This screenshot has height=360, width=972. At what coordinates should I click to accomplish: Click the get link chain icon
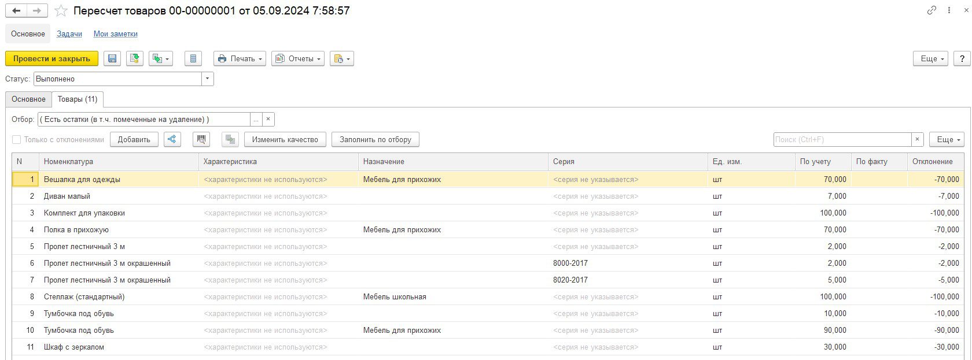(932, 10)
